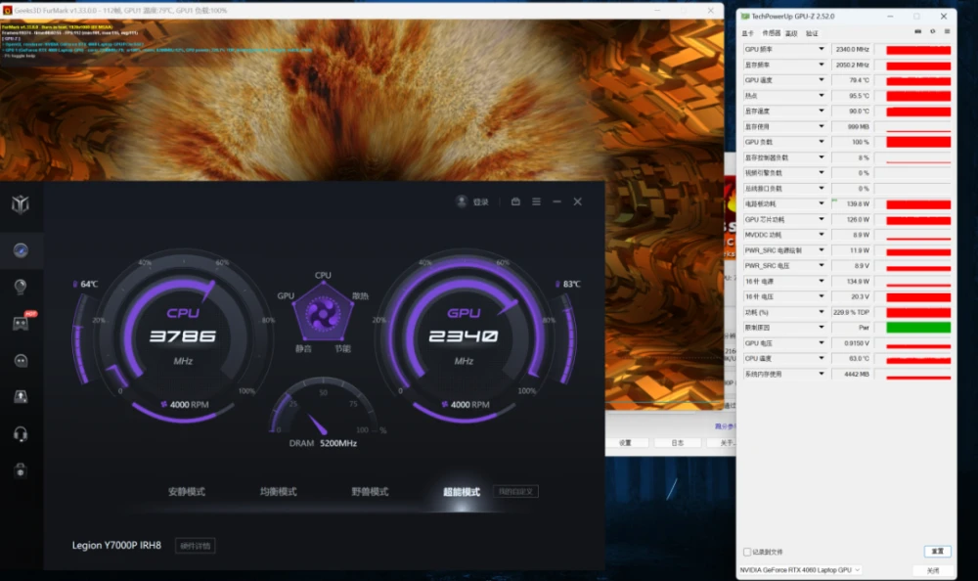Open the GPU 温度 sensor dropdown

(x=821, y=80)
